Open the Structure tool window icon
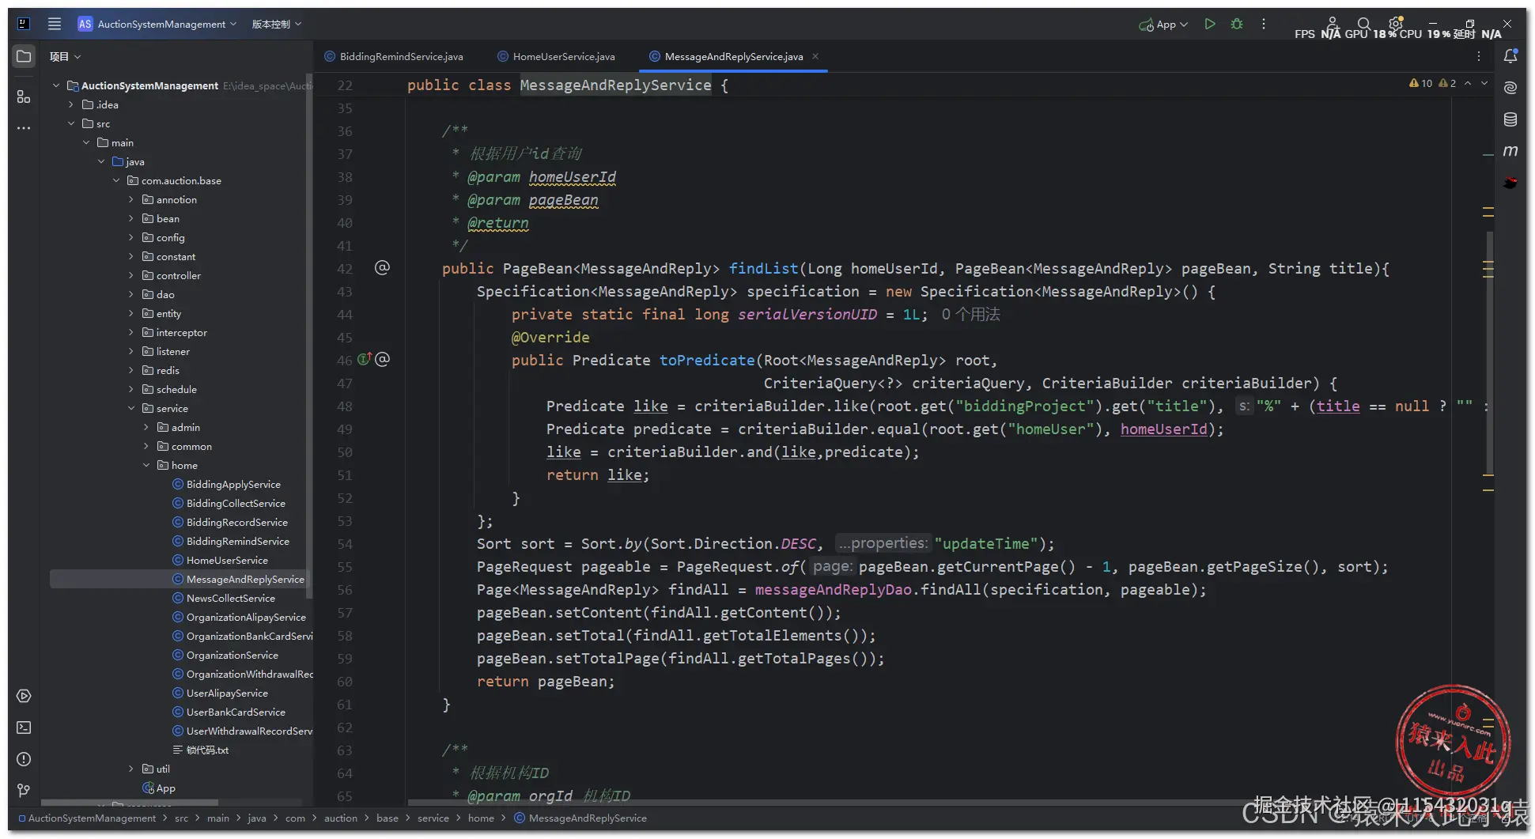This screenshot has width=1535, height=839. coord(24,96)
